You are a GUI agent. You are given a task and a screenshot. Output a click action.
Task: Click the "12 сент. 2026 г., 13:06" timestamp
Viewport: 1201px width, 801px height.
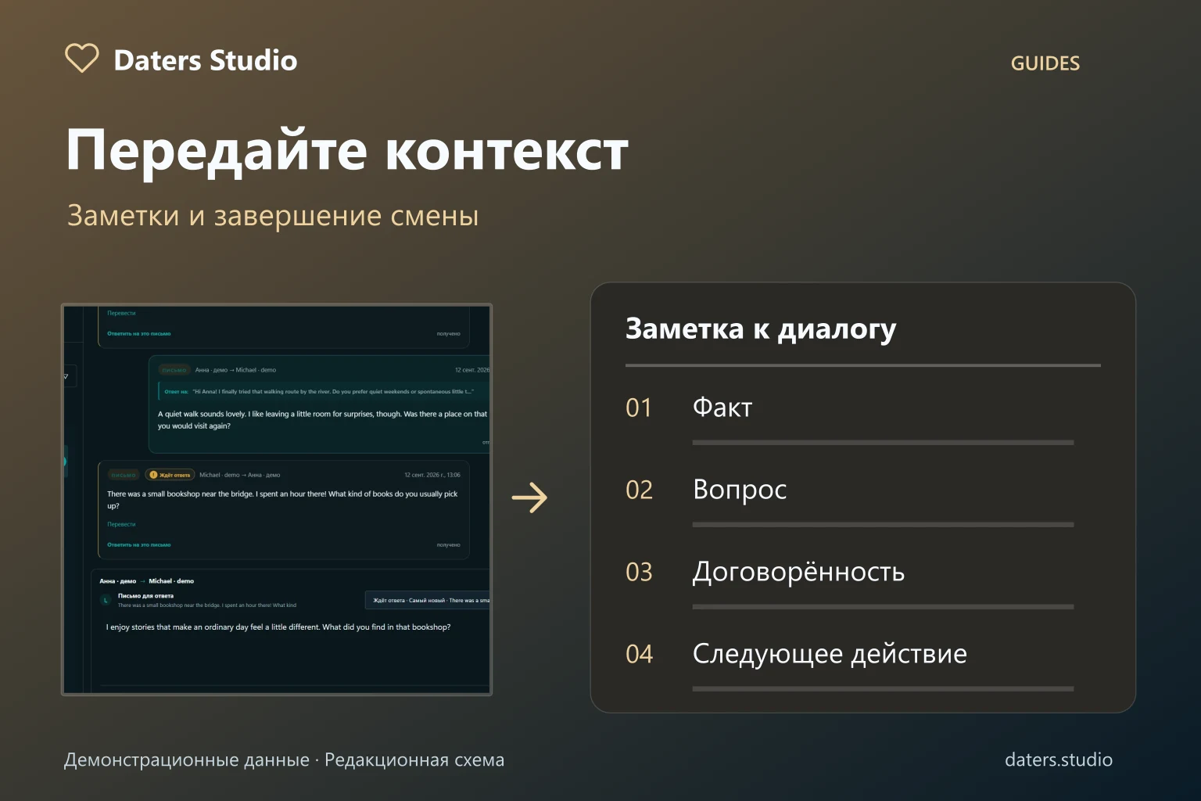pos(432,475)
